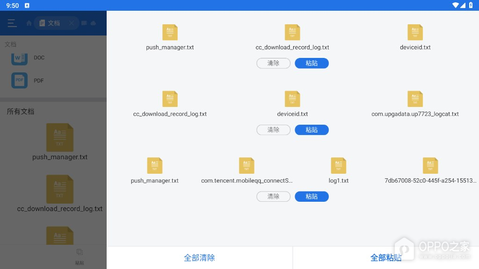Open the DOC document category
Image resolution: width=479 pixels, height=269 pixels.
coord(28,58)
